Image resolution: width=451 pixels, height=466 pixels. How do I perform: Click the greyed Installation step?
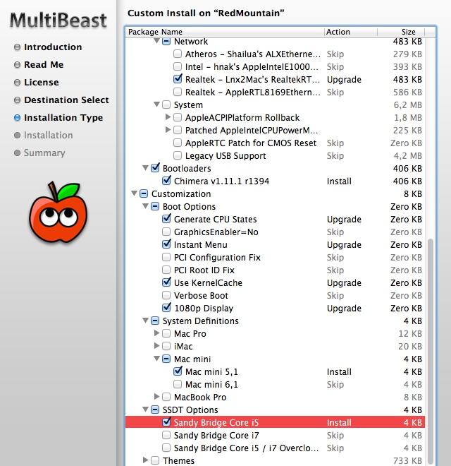[48, 136]
